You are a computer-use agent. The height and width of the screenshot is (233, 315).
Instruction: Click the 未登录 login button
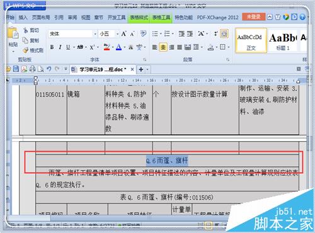tap(253, 17)
